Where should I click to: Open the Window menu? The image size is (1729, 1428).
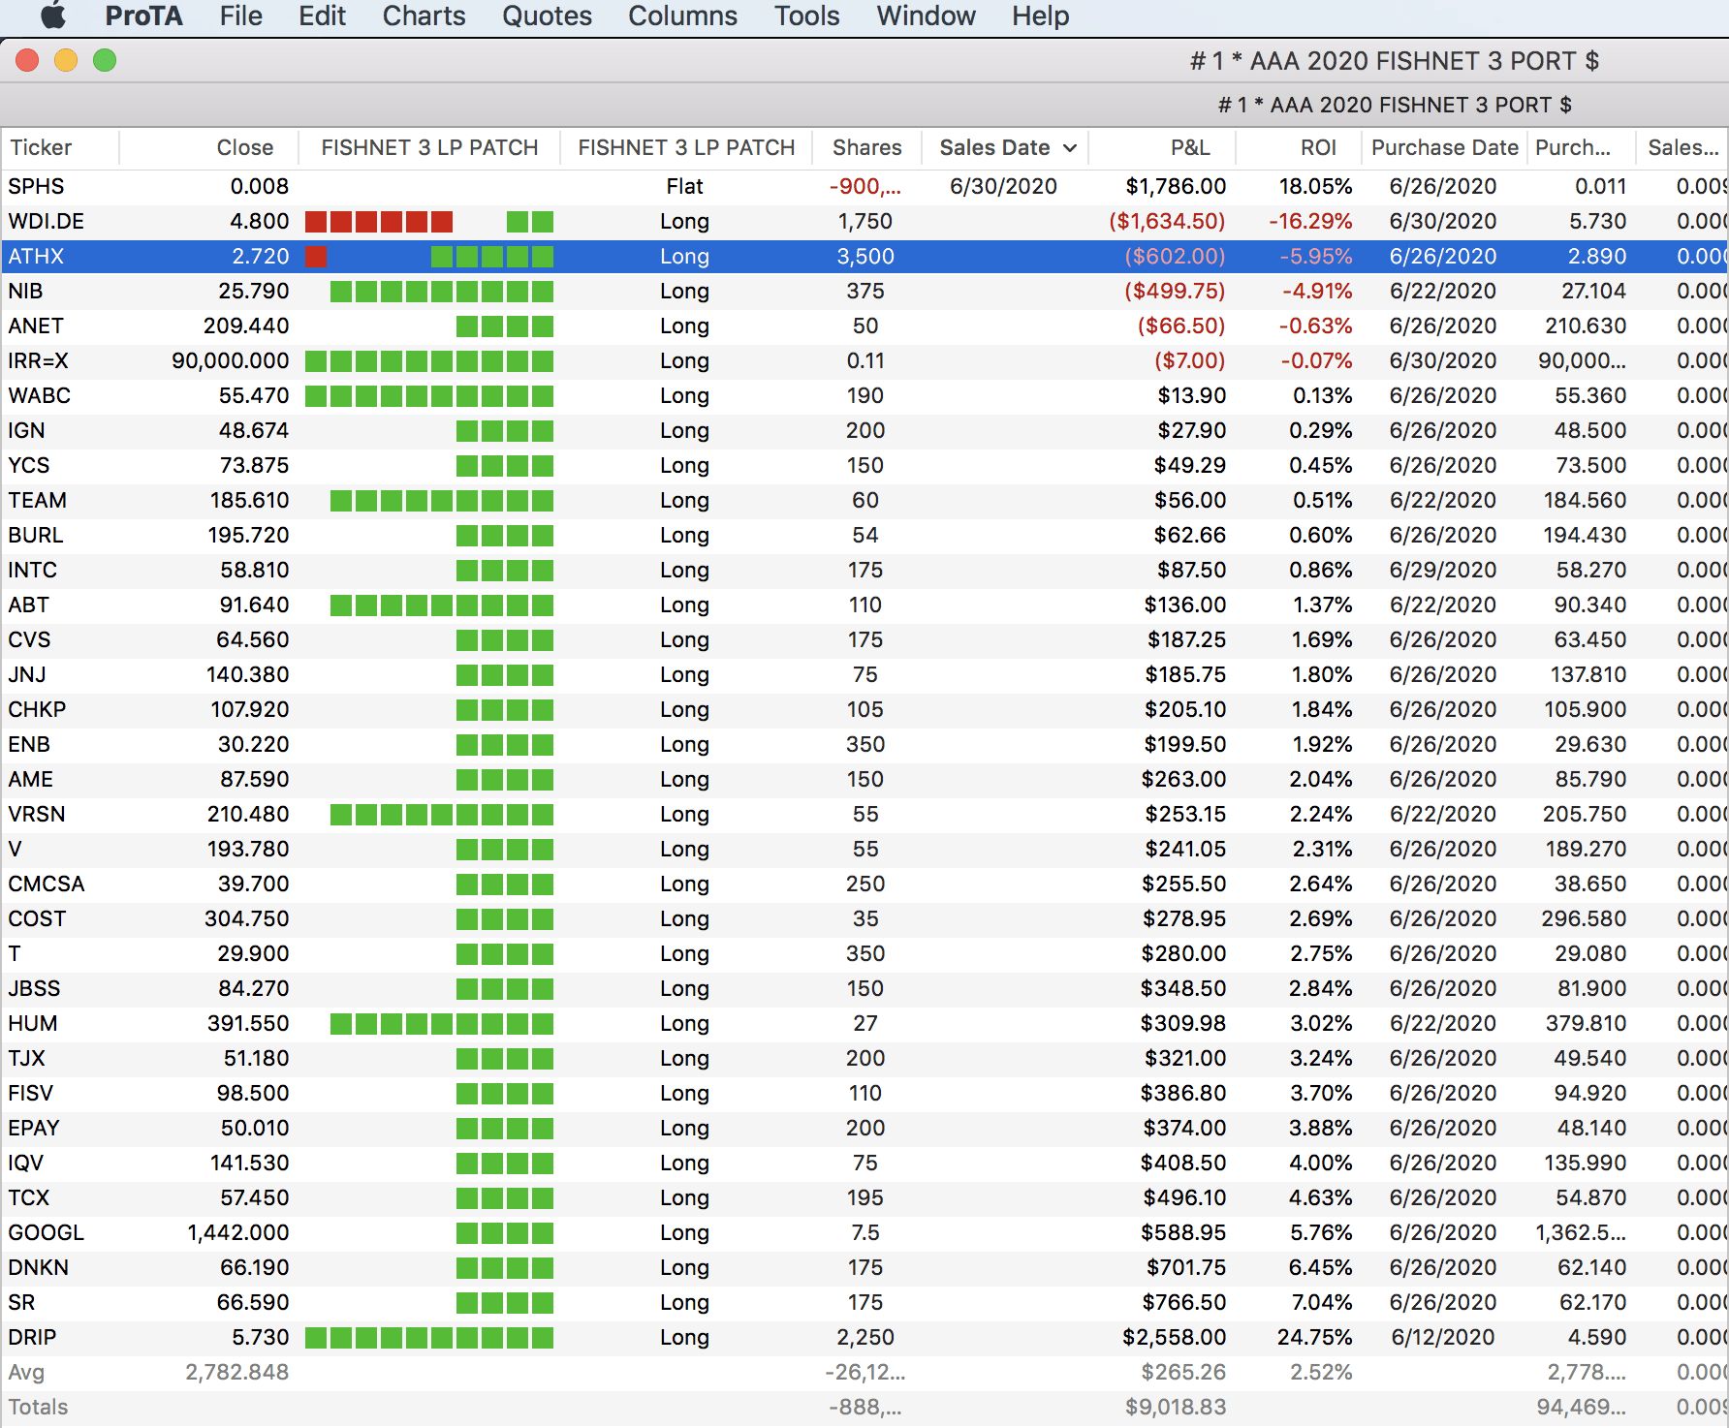(x=926, y=16)
